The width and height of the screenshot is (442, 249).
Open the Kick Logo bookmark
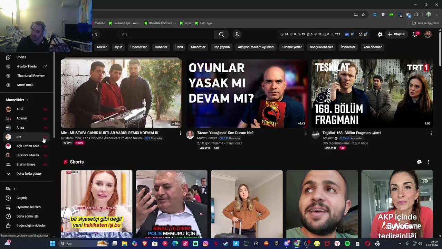click(x=203, y=23)
